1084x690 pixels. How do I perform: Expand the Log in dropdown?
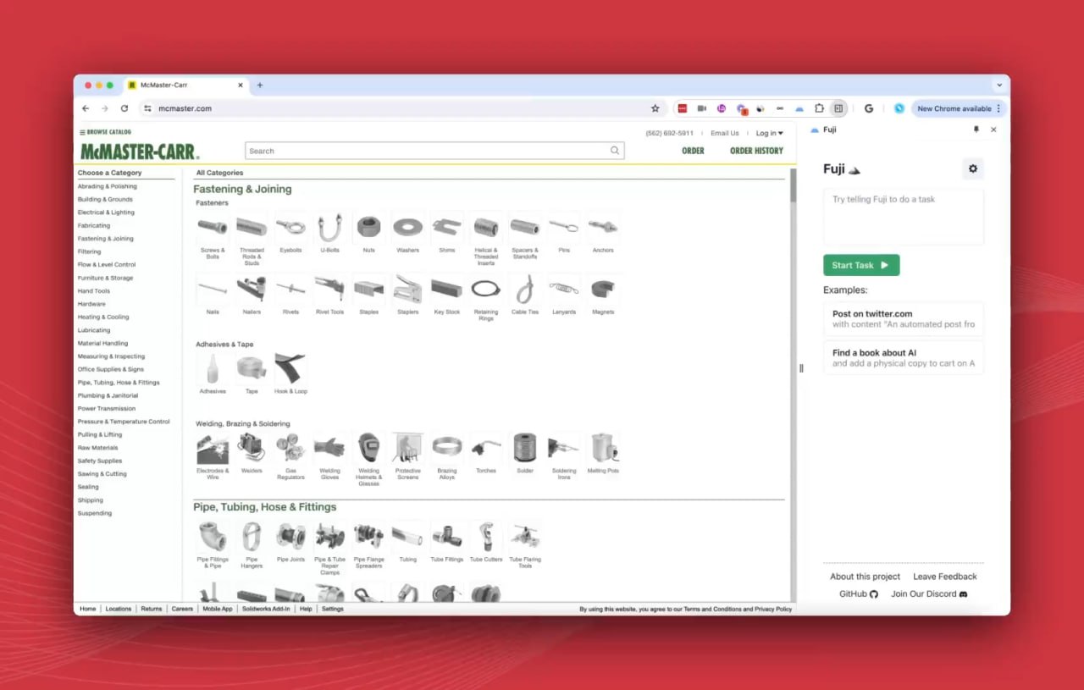(769, 133)
